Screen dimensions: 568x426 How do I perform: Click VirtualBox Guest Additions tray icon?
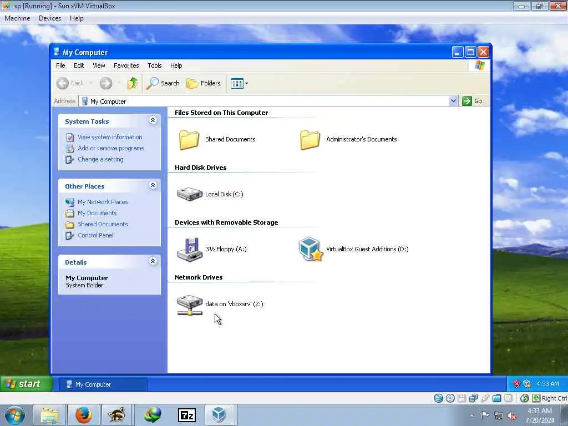pyautogui.click(x=527, y=384)
